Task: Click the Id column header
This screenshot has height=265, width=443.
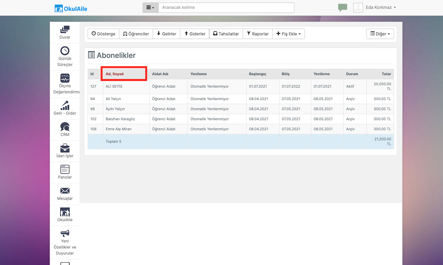Action: coord(92,74)
